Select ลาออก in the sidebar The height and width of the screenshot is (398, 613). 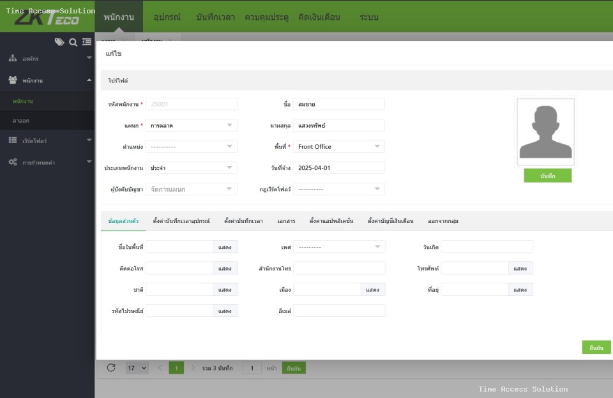click(21, 120)
